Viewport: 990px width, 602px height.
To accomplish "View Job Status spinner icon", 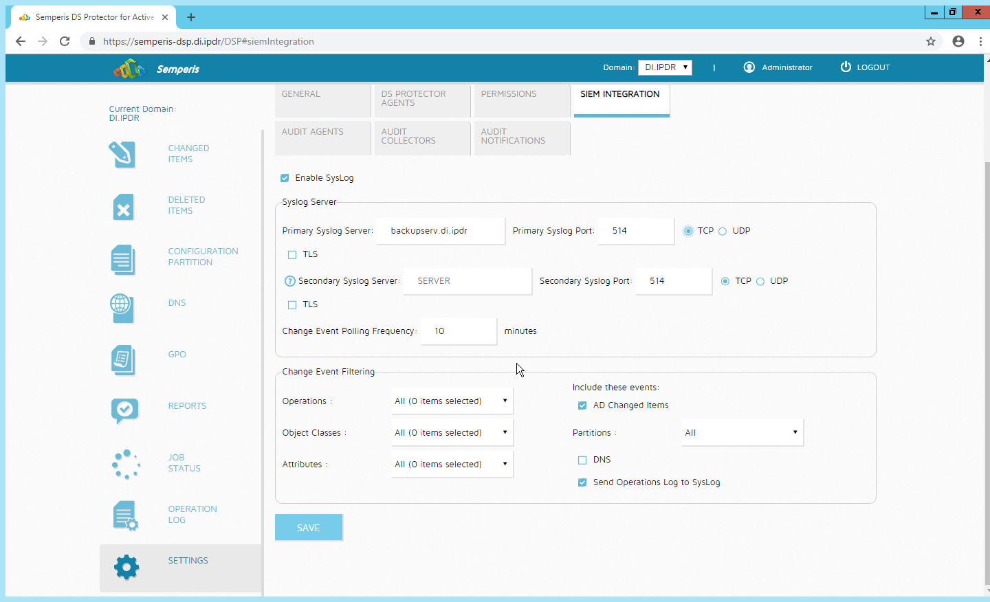I will coord(126,465).
